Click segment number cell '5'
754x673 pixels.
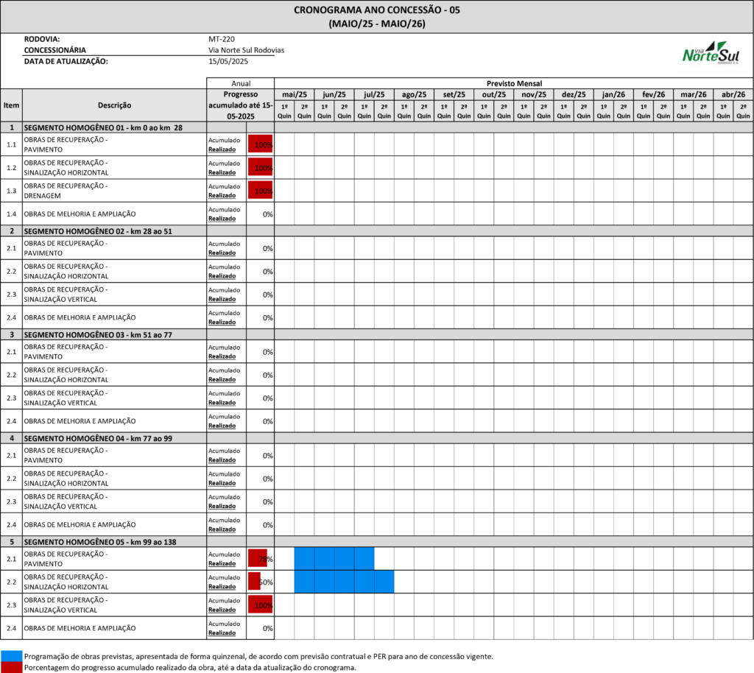click(12, 542)
